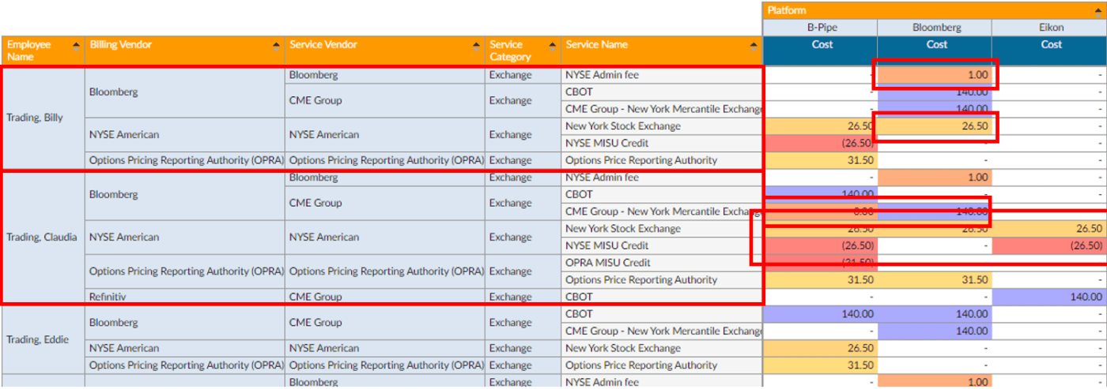Select the Billing Vendor column header
The image size is (1107, 389).
point(185,50)
